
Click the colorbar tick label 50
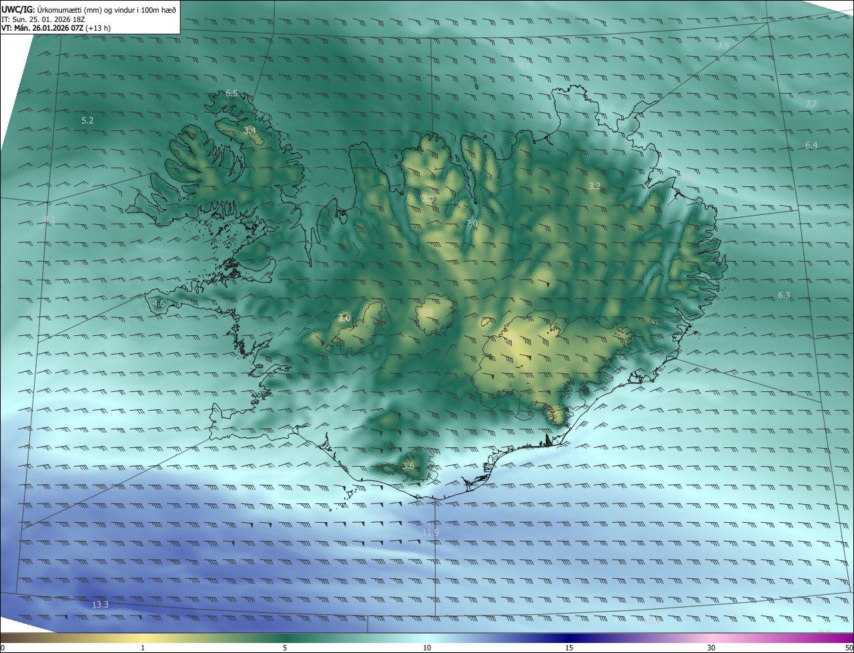(848, 648)
